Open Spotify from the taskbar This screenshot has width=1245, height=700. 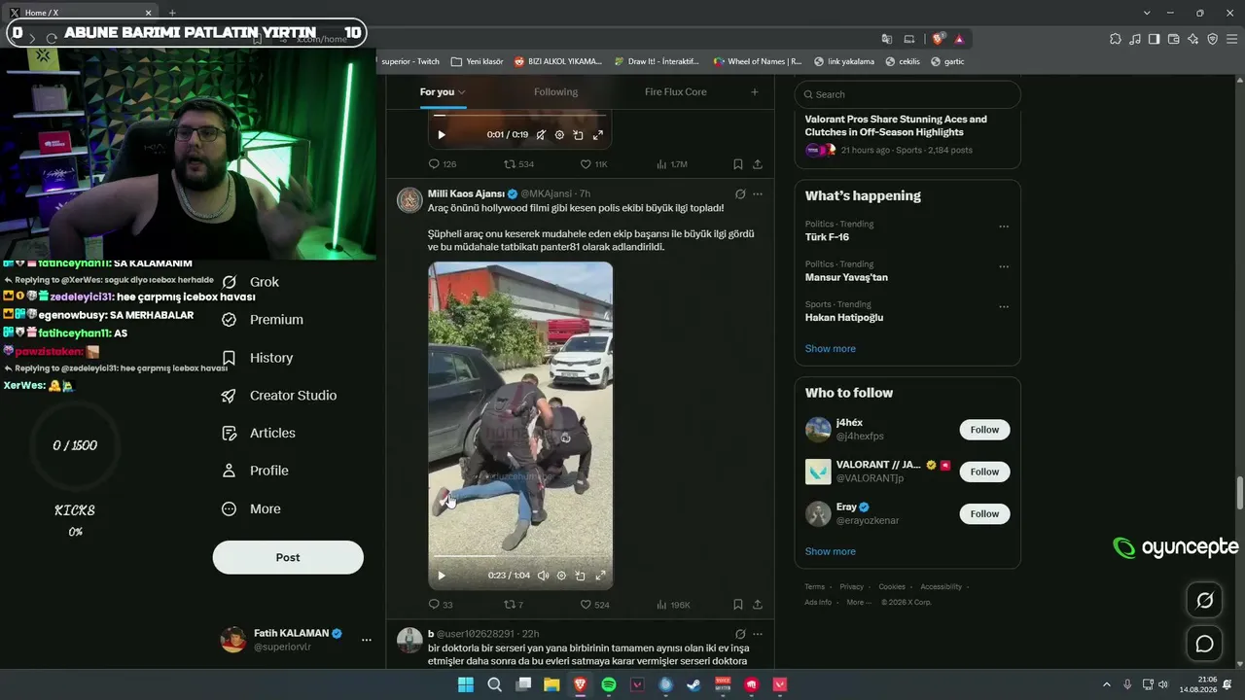pos(609,684)
